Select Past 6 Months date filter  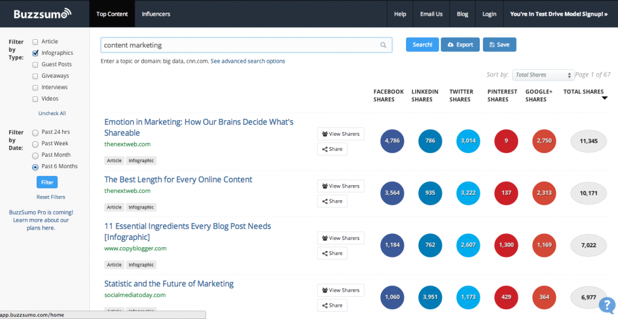pyautogui.click(x=35, y=167)
